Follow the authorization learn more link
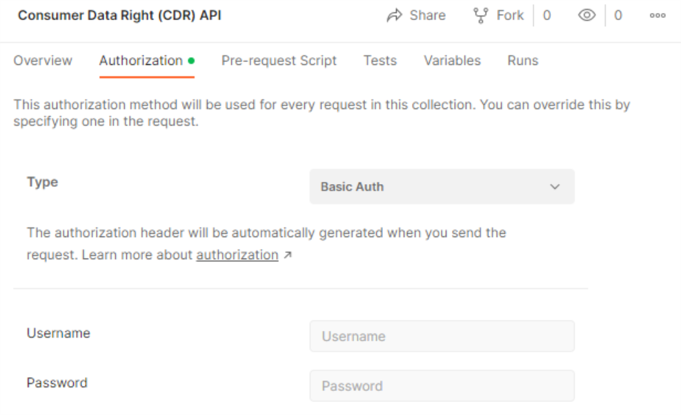Viewport: 681px width, 415px height. pyautogui.click(x=237, y=255)
